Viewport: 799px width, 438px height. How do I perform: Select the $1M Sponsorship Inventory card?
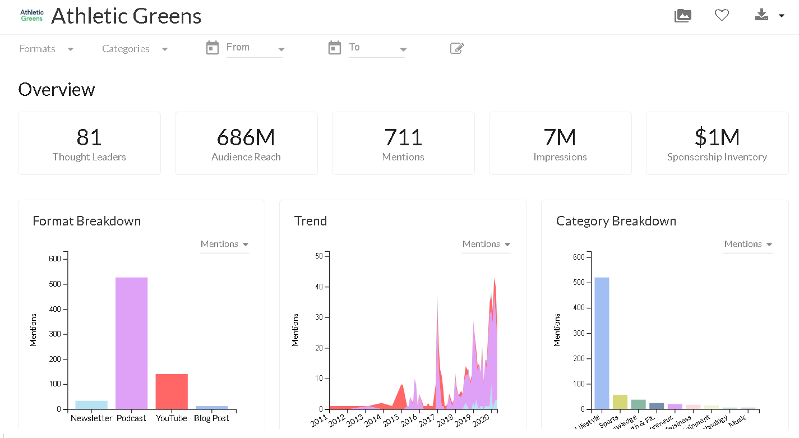point(717,143)
